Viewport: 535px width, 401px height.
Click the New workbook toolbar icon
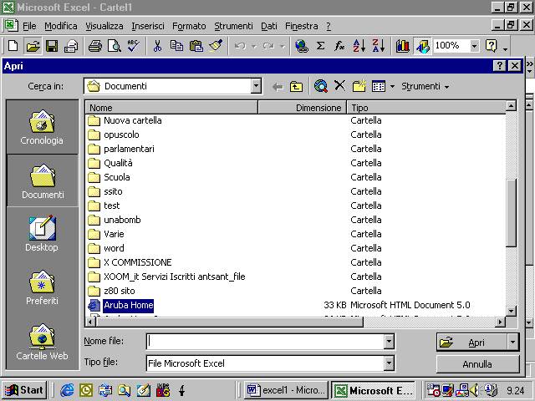pyautogui.click(x=13, y=46)
